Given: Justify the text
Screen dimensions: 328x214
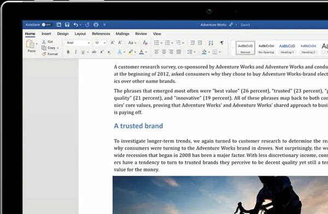Looking at the screenshot, I should pos(179,51).
